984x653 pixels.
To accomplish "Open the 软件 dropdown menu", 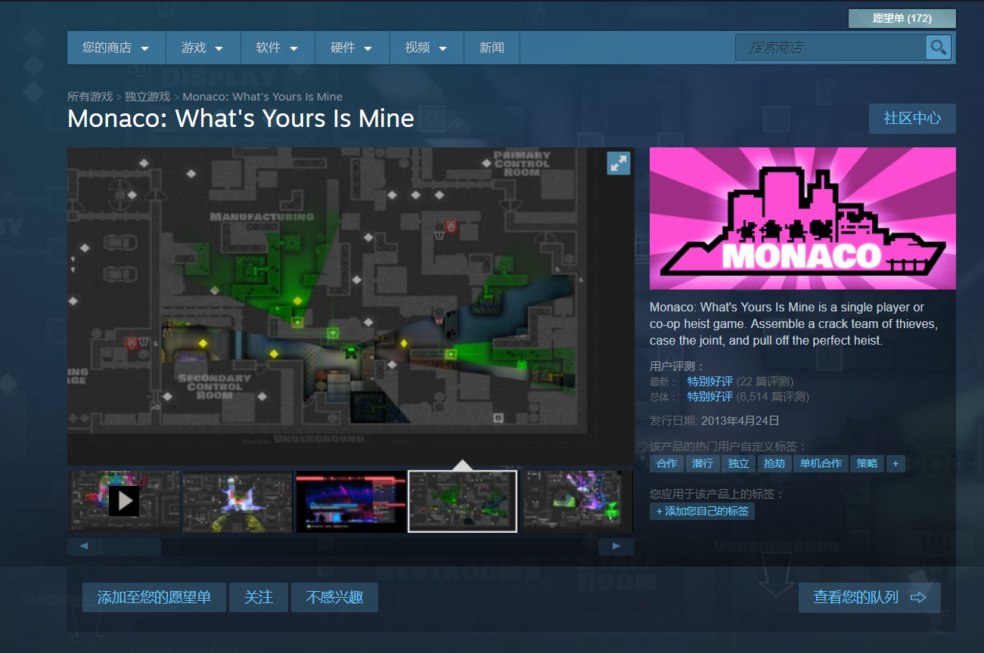I will pos(277,48).
